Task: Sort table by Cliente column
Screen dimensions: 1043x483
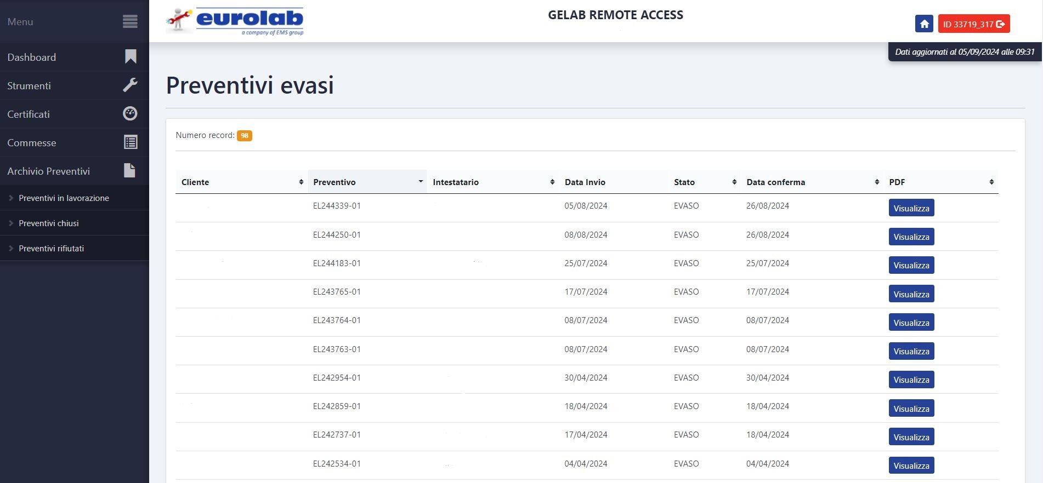Action: pyautogui.click(x=242, y=182)
